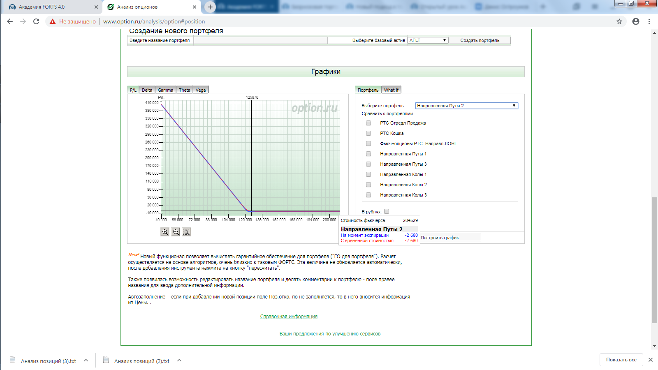
Task: Show the Gamma chart tab
Action: [x=166, y=90]
